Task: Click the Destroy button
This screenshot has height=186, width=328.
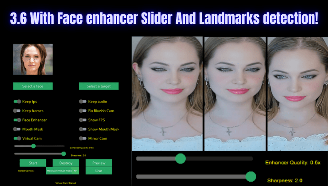Action: click(66, 163)
